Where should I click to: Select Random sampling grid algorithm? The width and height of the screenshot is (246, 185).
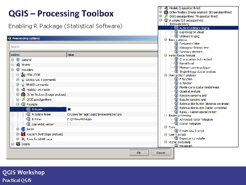coord(193,96)
